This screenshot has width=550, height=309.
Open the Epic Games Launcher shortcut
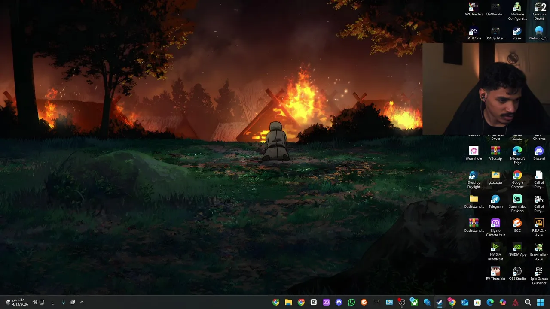pos(539,276)
